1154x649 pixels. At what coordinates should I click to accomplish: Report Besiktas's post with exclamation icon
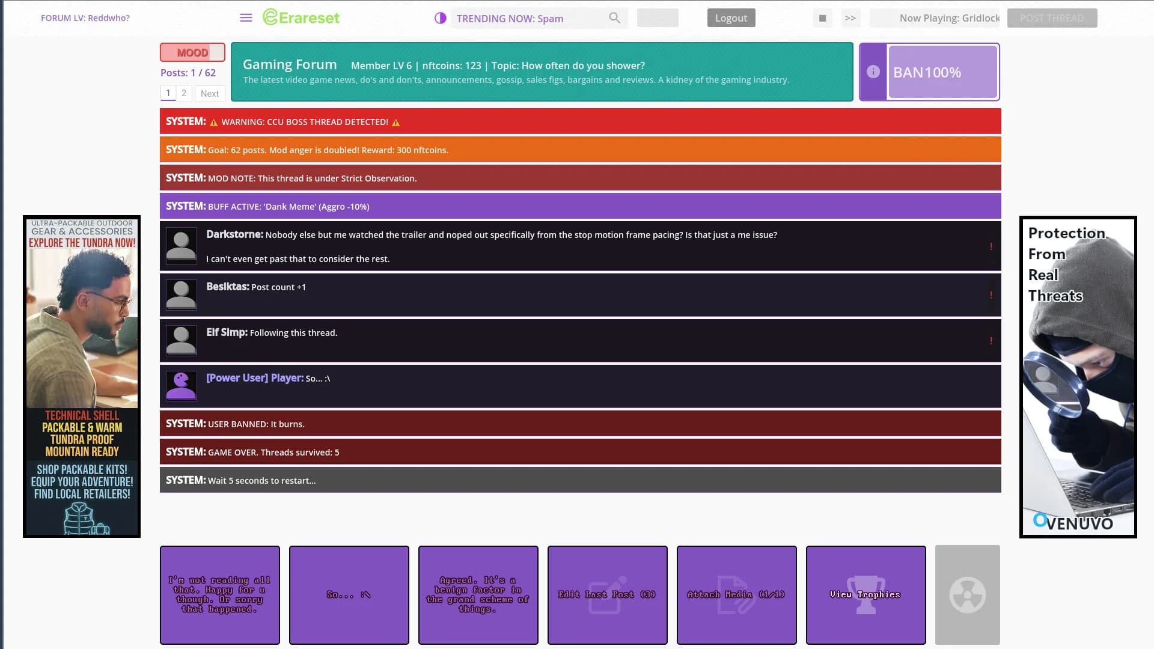pyautogui.click(x=991, y=295)
